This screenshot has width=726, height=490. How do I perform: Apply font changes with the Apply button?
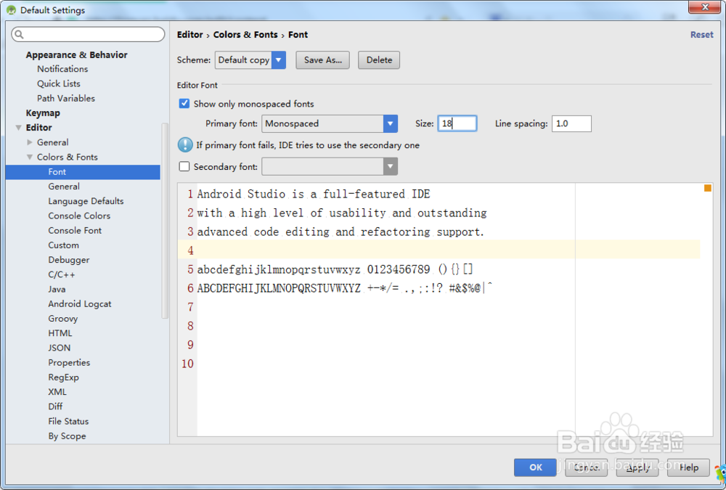click(637, 467)
